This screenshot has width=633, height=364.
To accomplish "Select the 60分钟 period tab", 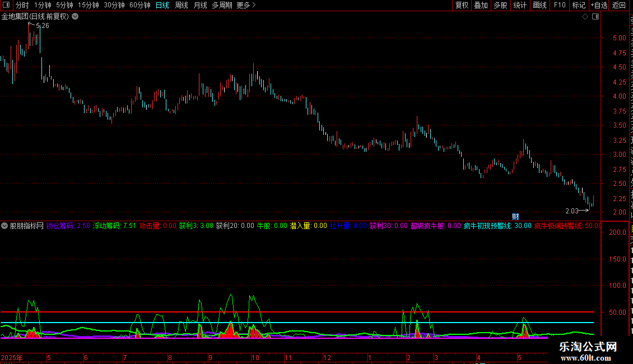I will (x=140, y=5).
